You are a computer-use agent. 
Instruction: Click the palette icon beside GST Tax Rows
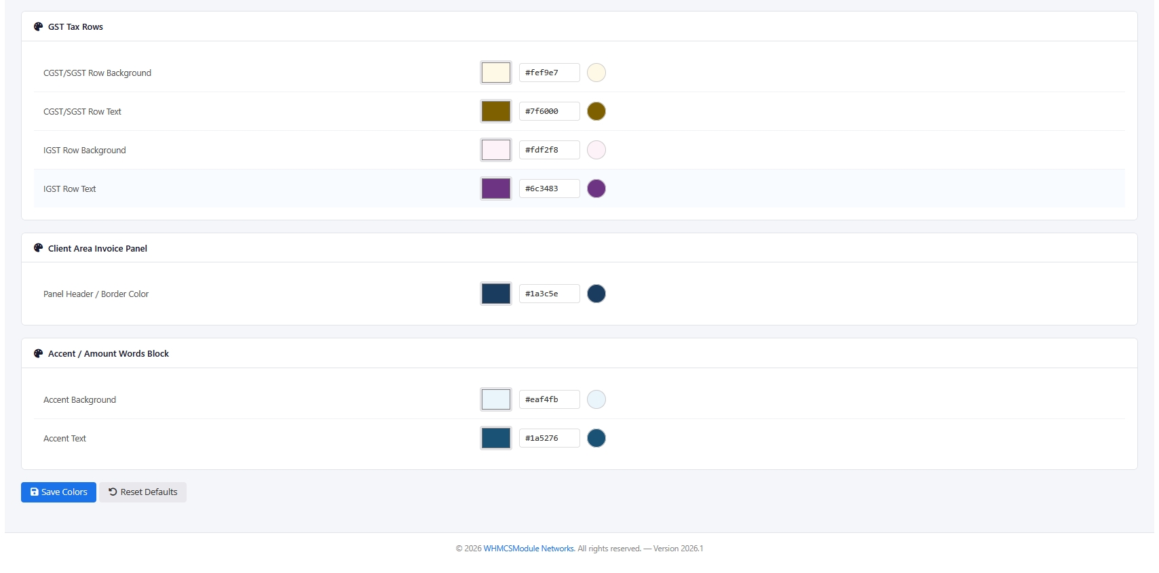[38, 26]
